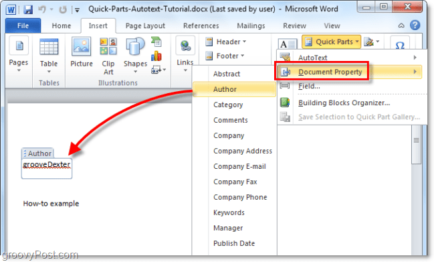Select Document Property menu item
434x262 pixels.
349,72
